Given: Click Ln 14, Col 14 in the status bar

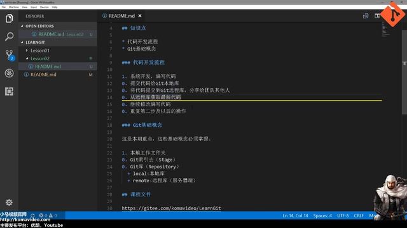Looking at the screenshot, I should (295, 215).
